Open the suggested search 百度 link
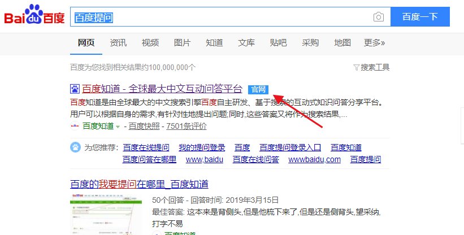The width and height of the screenshot is (464, 235). [242, 147]
